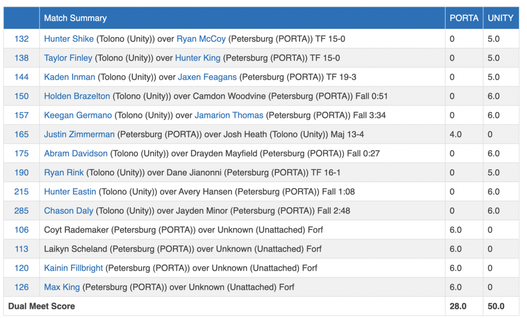Click the Match Summary column header
This screenshot has width=527, height=318.
[x=75, y=18]
